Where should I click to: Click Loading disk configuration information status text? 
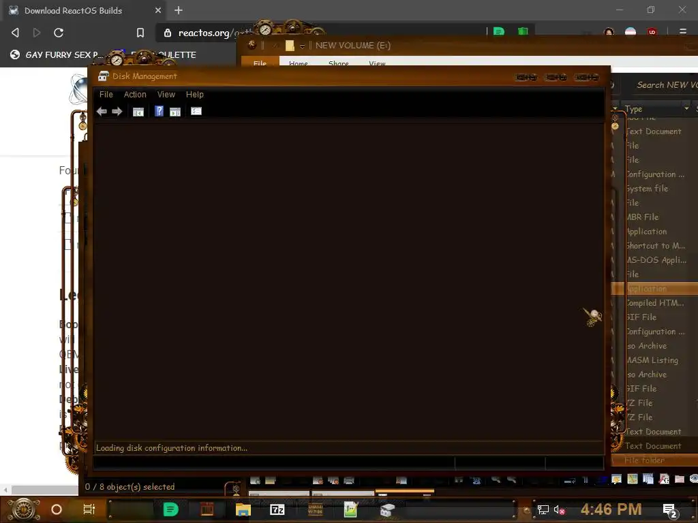[171, 448]
